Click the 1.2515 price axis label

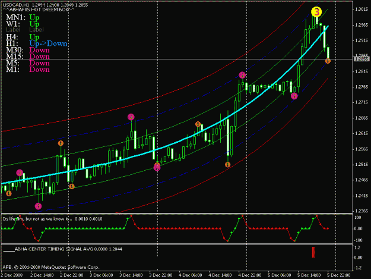(362, 165)
